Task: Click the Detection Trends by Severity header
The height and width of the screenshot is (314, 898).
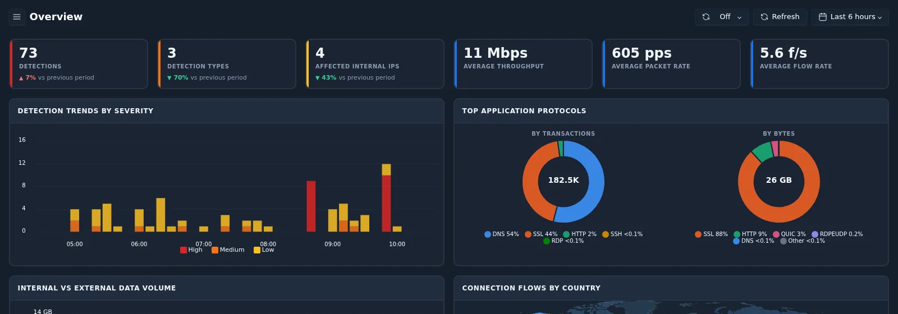Action: tap(85, 111)
